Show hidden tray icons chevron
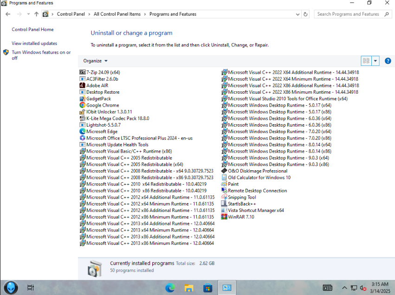Image resolution: width=395 pixels, height=295 pixels. [x=344, y=288]
